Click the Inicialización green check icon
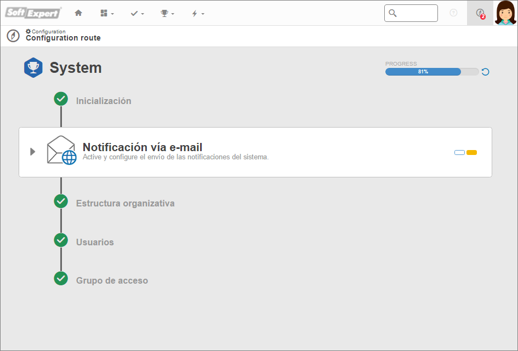The height and width of the screenshot is (351, 518). [61, 99]
